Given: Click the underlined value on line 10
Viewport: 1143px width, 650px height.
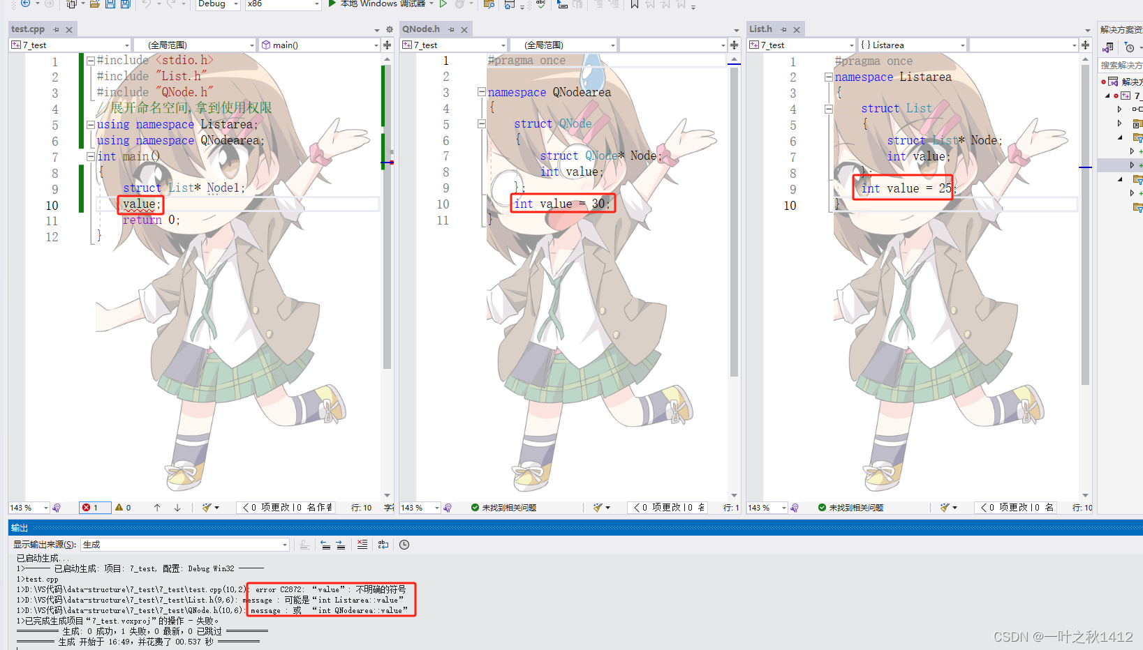Looking at the screenshot, I should click(140, 204).
